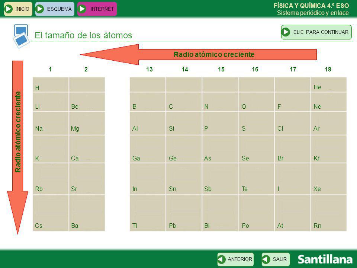Open the INTERNET section
357x268 pixels.
click(97, 9)
